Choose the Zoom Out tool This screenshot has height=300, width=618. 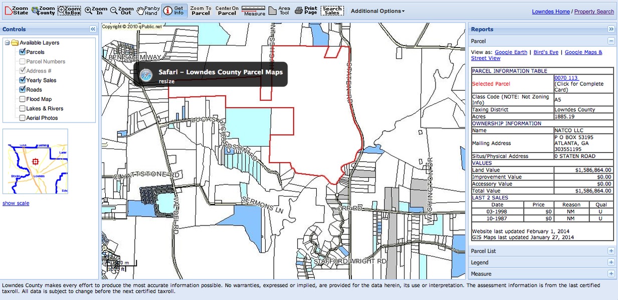point(122,10)
